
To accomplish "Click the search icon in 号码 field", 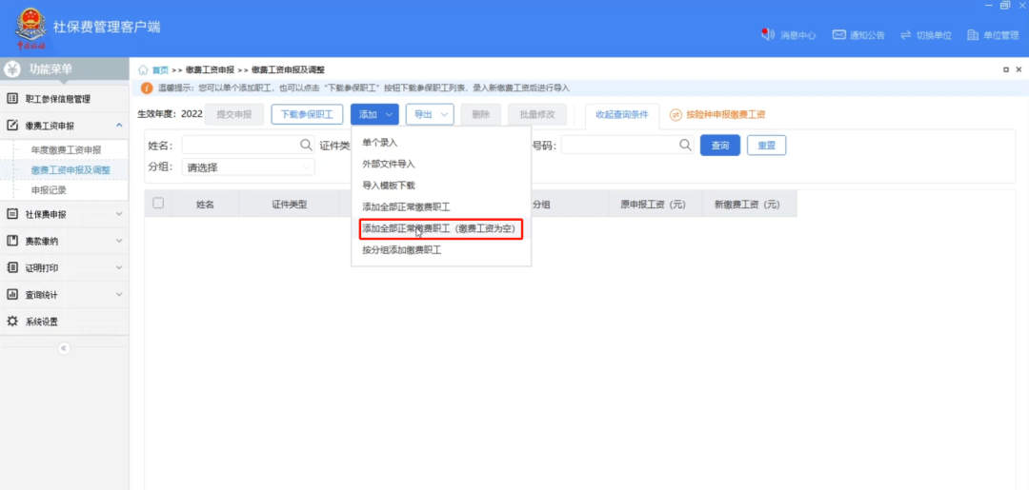I will coord(685,145).
